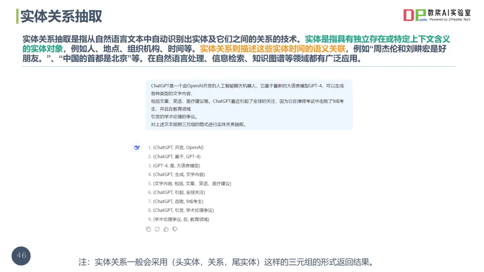484x272 pixels.
Task: Click the Powered by DPaddle Tech caption
Action: pos(450,19)
